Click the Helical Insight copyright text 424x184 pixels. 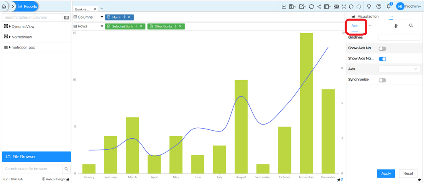tap(54, 180)
